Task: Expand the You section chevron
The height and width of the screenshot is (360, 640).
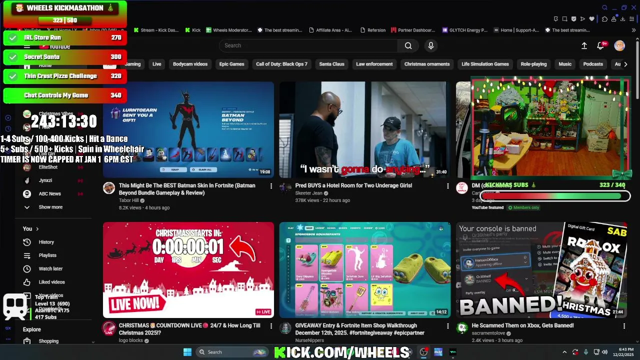Action: [37, 229]
